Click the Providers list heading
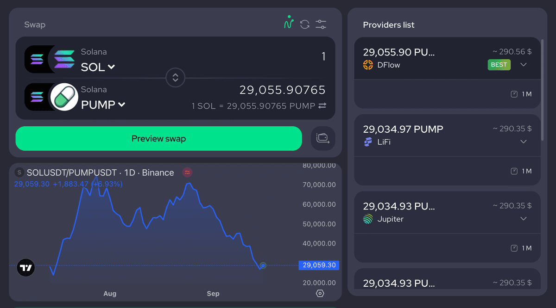The width and height of the screenshot is (556, 308). point(389,25)
